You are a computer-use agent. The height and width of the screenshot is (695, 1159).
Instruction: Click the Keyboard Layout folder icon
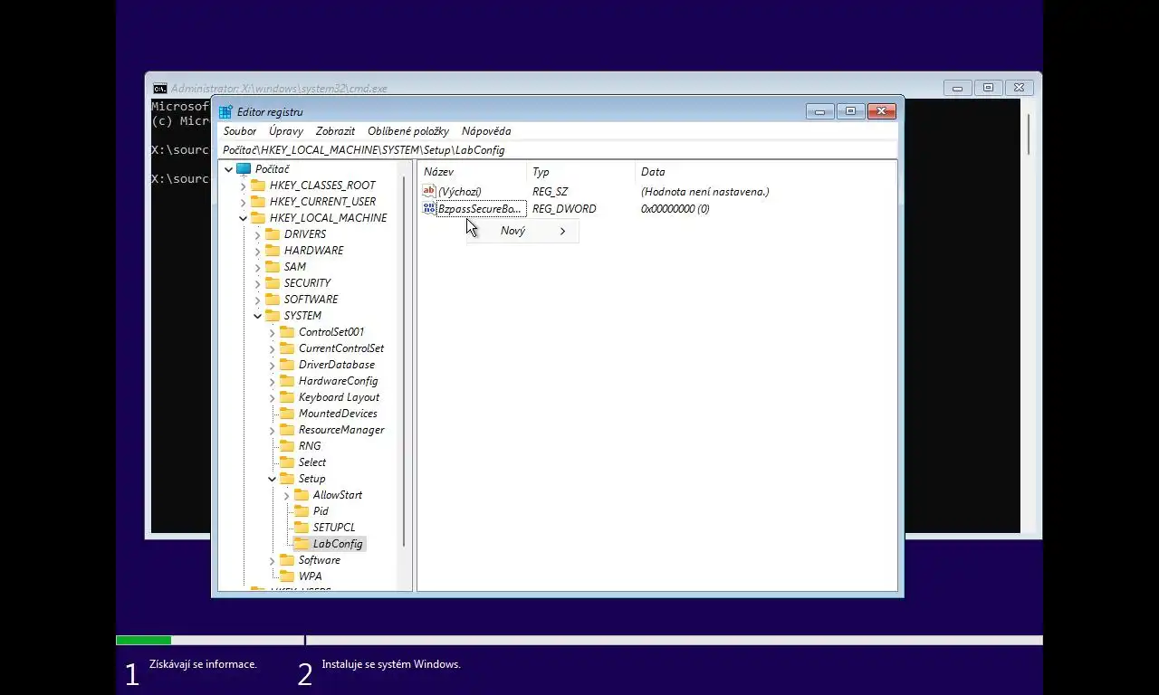pos(287,397)
